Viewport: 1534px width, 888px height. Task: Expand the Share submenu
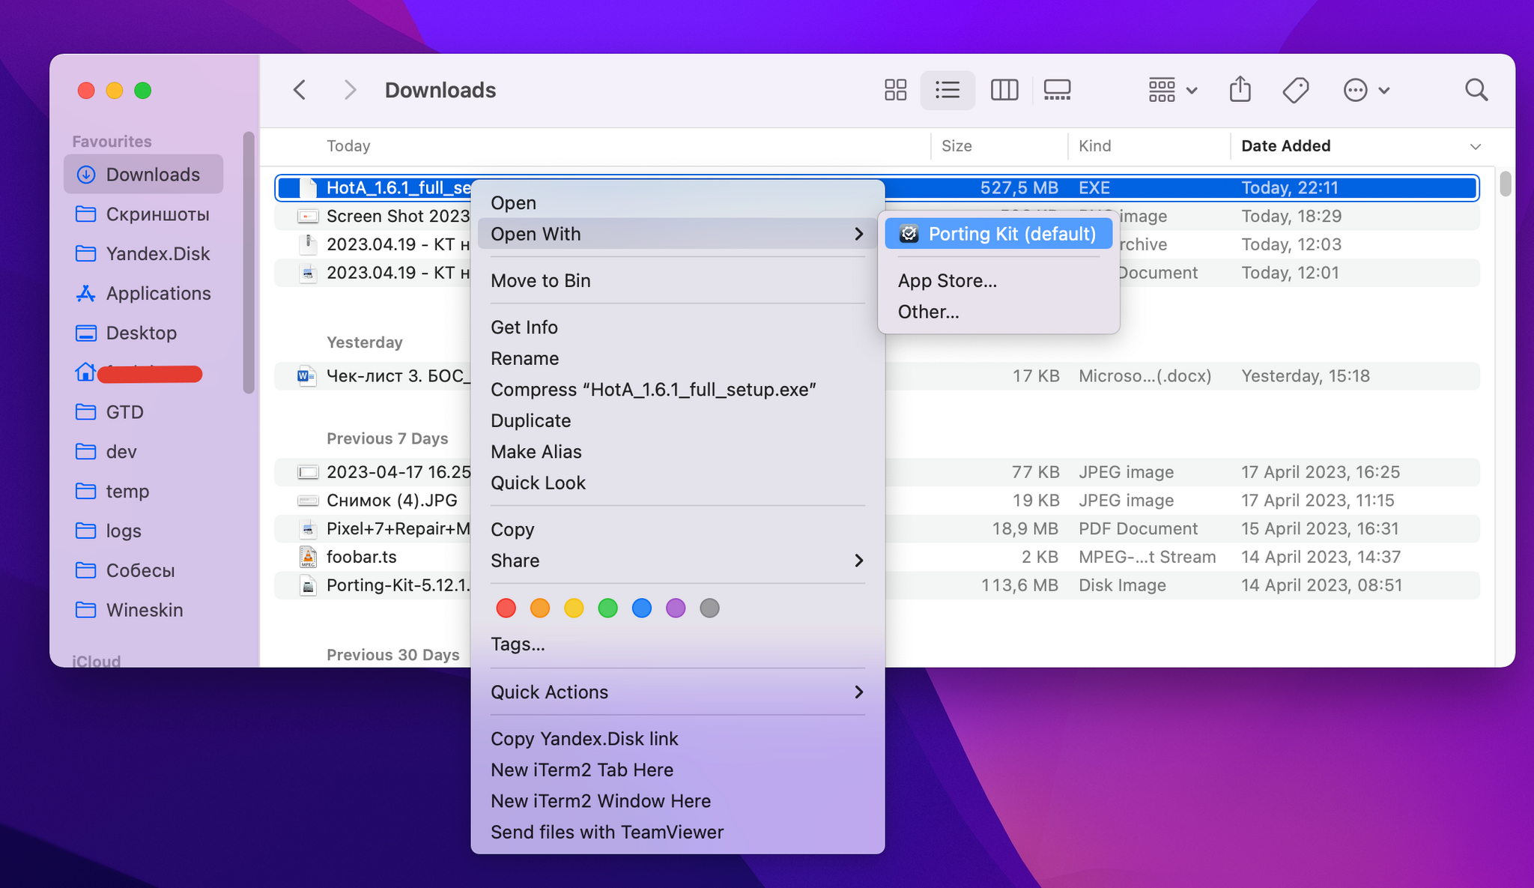[677, 561]
